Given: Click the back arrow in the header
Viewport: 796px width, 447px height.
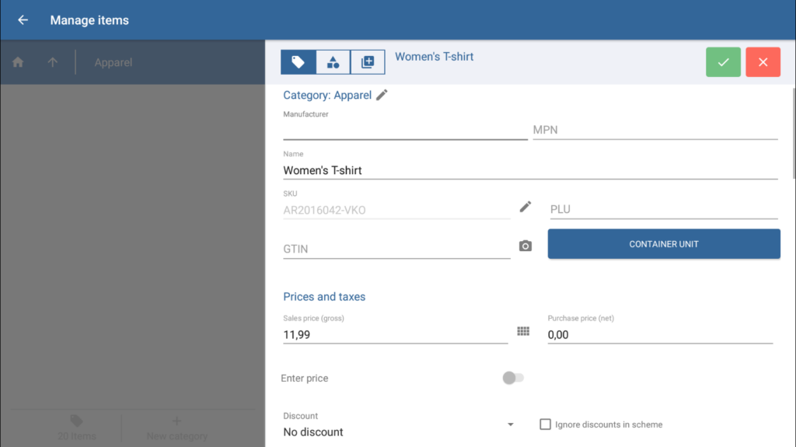Looking at the screenshot, I should (x=23, y=20).
